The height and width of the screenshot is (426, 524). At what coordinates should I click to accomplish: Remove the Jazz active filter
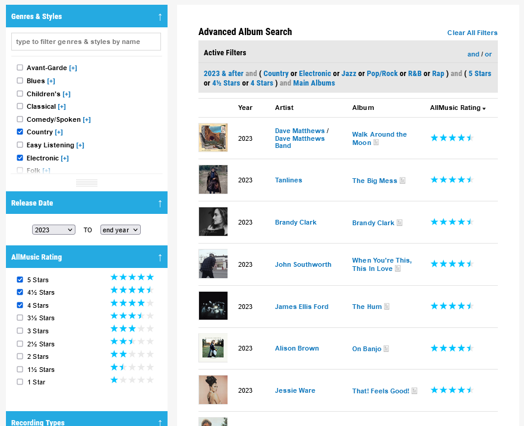pos(349,74)
